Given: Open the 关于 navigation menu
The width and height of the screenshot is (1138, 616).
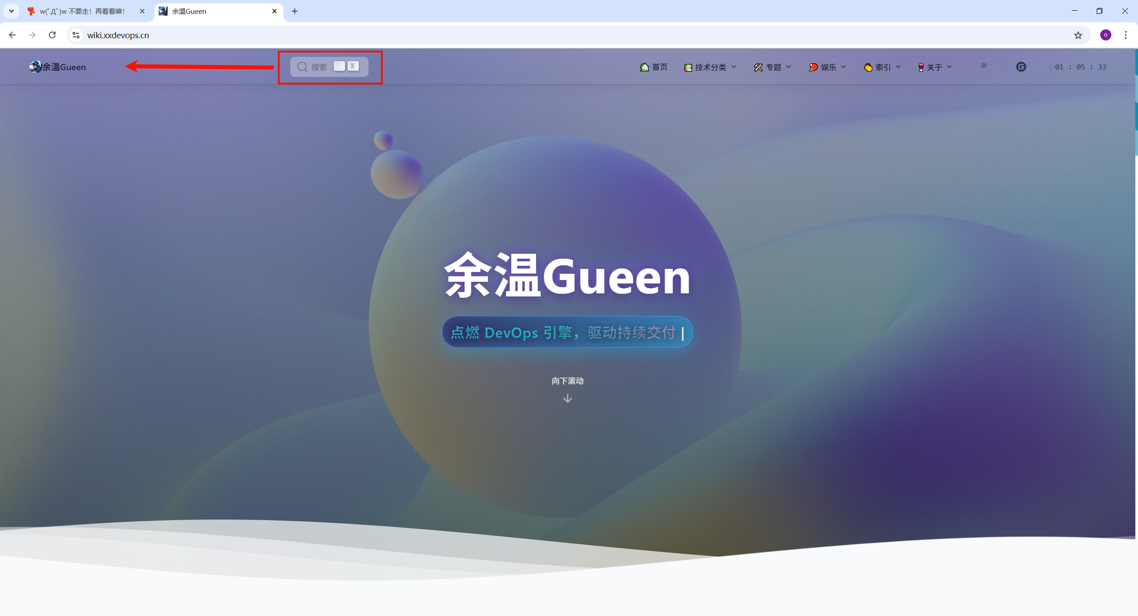Looking at the screenshot, I should point(935,67).
